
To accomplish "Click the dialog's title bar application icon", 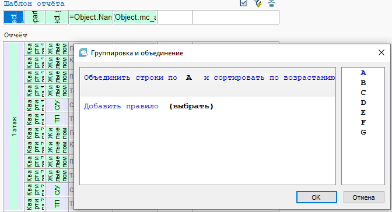I will (83, 53).
